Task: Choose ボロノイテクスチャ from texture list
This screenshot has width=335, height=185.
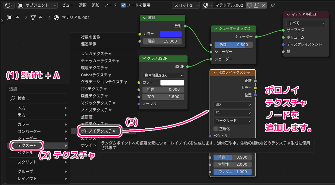Action: [x=103, y=131]
